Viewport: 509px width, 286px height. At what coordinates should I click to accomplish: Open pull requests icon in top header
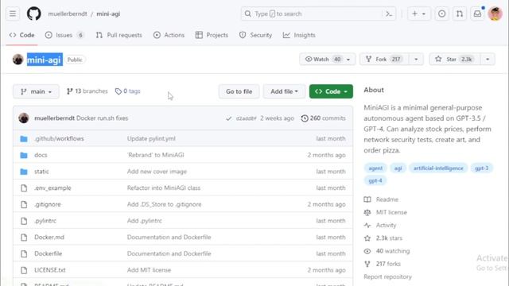point(460,14)
